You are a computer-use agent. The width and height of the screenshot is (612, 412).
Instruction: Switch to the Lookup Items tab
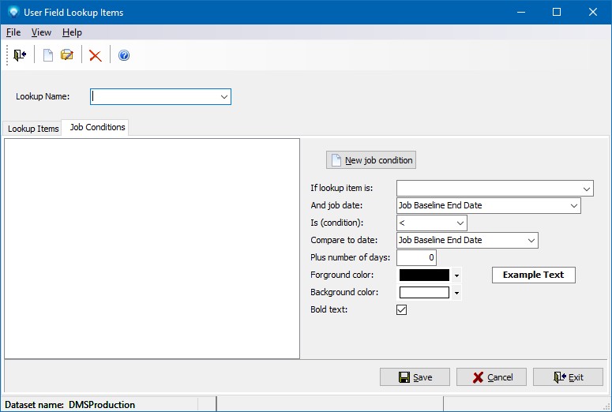coord(33,129)
